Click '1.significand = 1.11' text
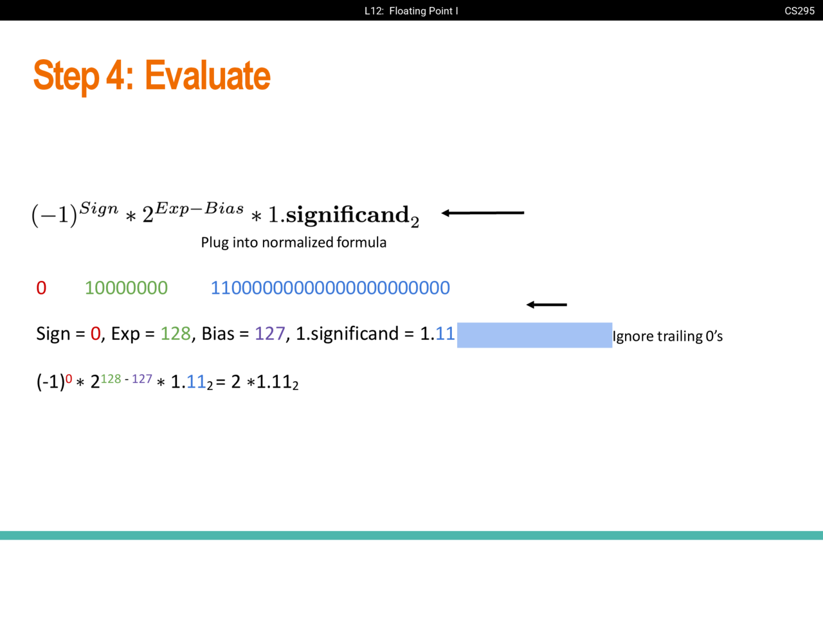Screen dimensions: 823x617 point(375,334)
